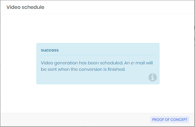Click white body area below the alert

point(98,99)
